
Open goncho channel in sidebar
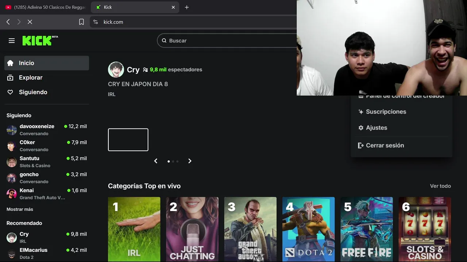47,178
